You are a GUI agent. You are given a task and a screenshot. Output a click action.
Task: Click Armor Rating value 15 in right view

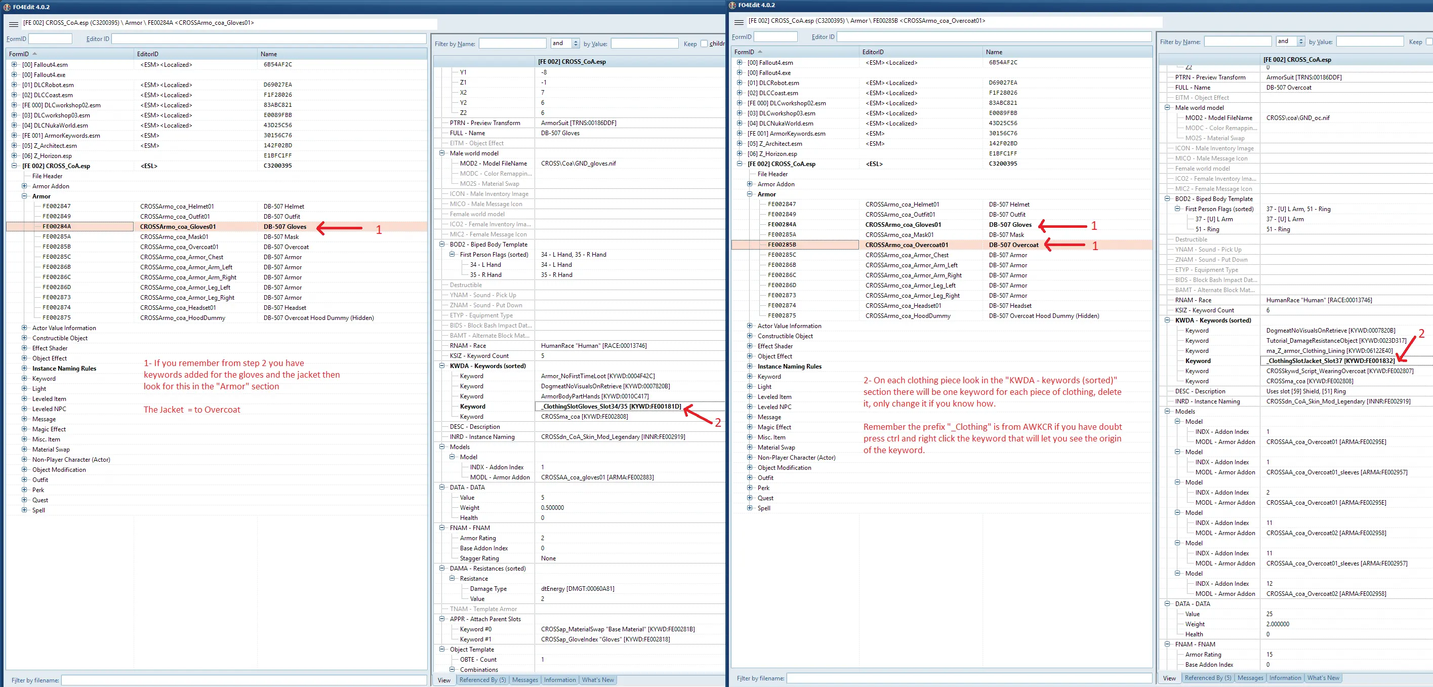pyautogui.click(x=1270, y=654)
